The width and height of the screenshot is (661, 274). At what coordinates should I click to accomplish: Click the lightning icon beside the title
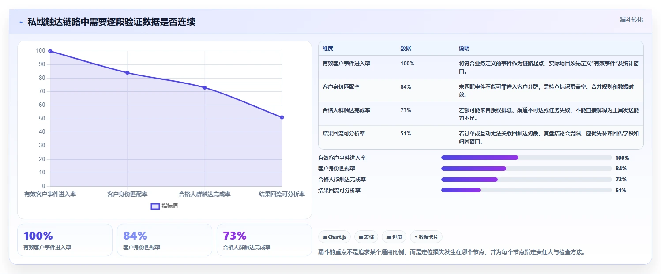pyautogui.click(x=21, y=22)
